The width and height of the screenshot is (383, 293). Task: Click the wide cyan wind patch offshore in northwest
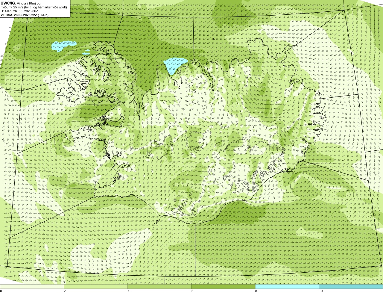[x=63, y=46]
